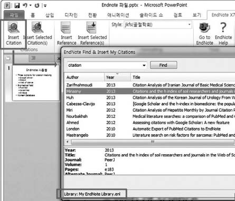The image size is (235, 201).
Task: Switch to the 디자인 ribbon tab
Action: tap(71, 15)
